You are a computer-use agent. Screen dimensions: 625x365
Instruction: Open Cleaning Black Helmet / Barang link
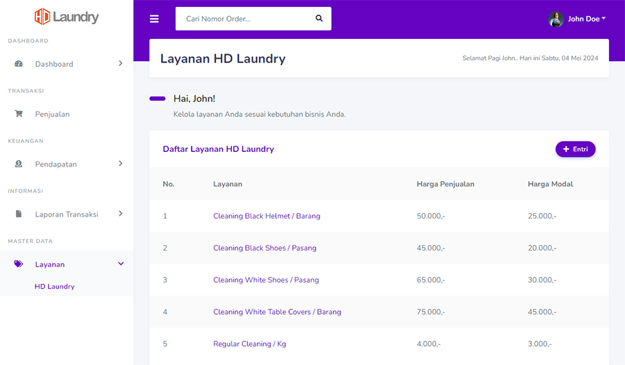click(x=267, y=216)
